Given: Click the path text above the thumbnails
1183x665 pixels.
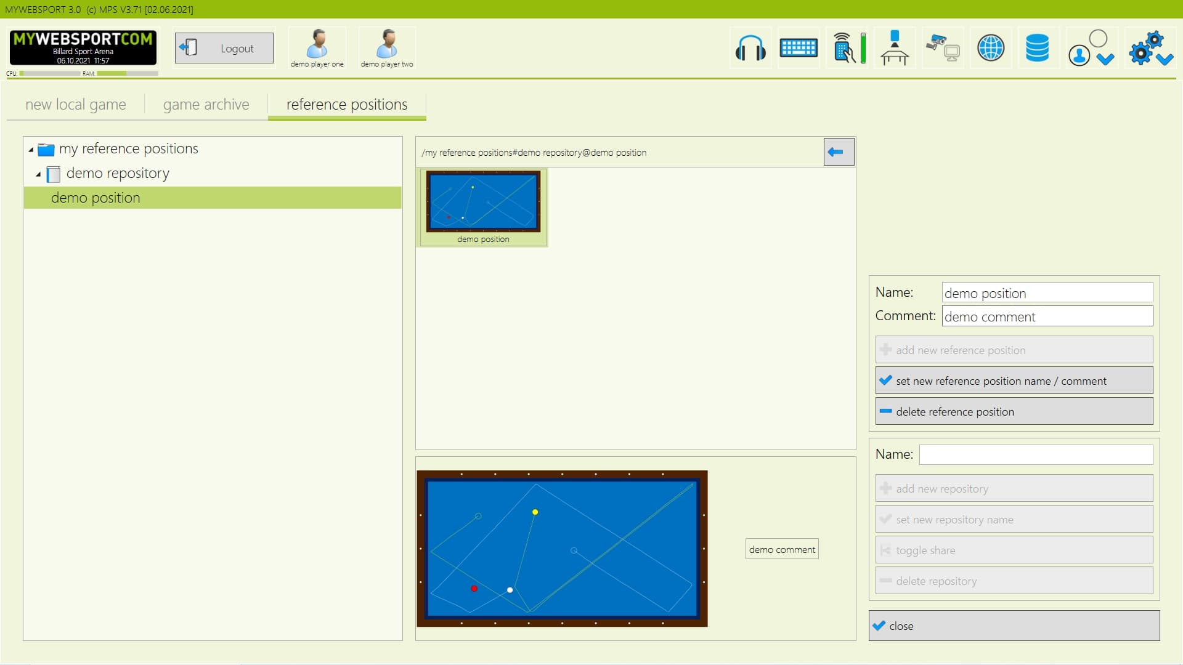Looking at the screenshot, I should (x=534, y=153).
